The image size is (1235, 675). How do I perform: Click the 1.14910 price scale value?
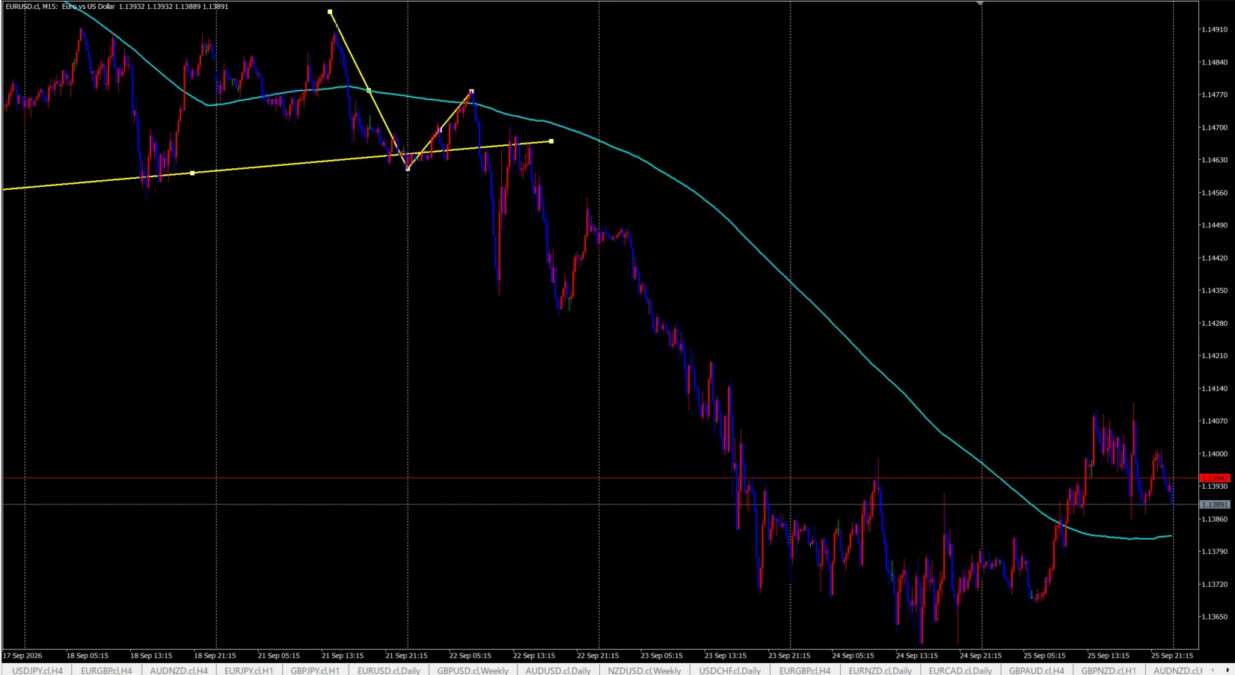tap(1214, 30)
